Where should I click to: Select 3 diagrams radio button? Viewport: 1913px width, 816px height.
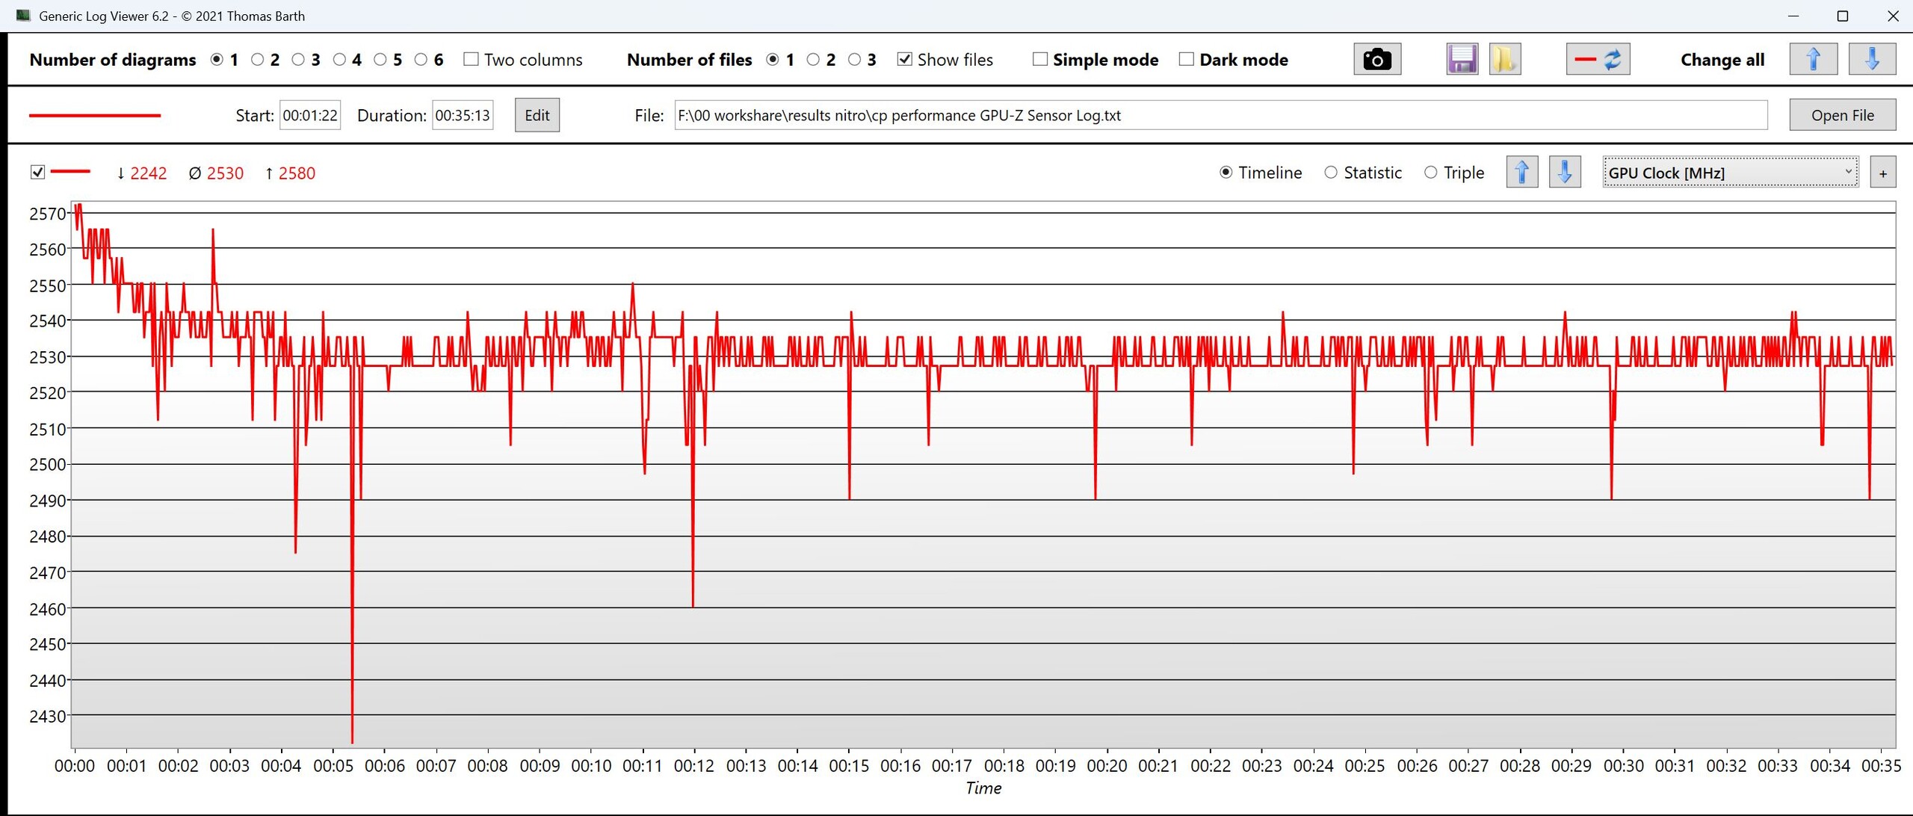coord(298,59)
